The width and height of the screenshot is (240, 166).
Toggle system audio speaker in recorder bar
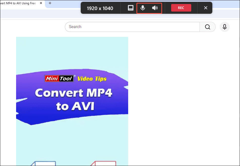pos(155,8)
